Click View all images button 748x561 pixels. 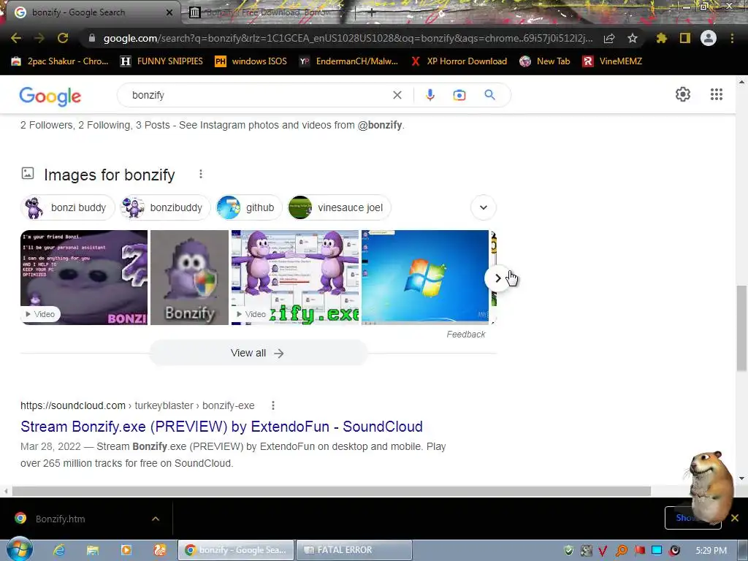[x=258, y=353]
